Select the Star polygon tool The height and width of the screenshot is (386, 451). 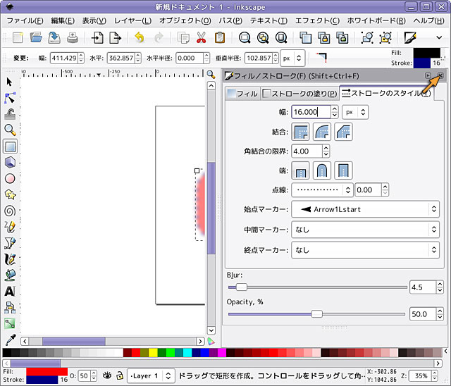pos(10,195)
